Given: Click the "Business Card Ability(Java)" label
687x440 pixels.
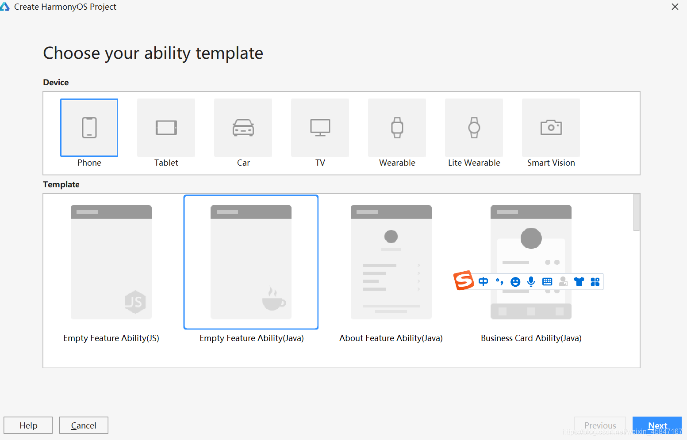Looking at the screenshot, I should coord(531,338).
